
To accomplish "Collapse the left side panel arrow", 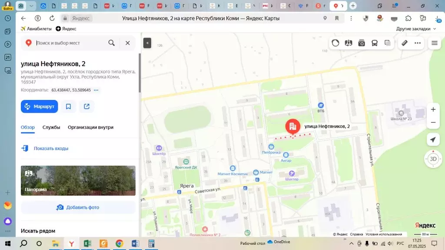I will 147,43.
